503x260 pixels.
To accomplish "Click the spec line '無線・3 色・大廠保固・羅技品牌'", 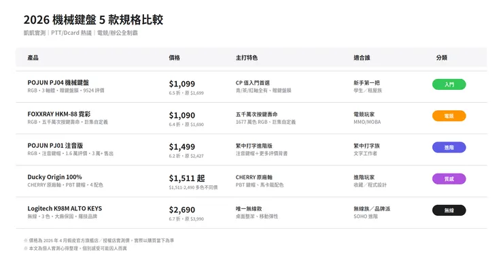I will coord(63,216).
